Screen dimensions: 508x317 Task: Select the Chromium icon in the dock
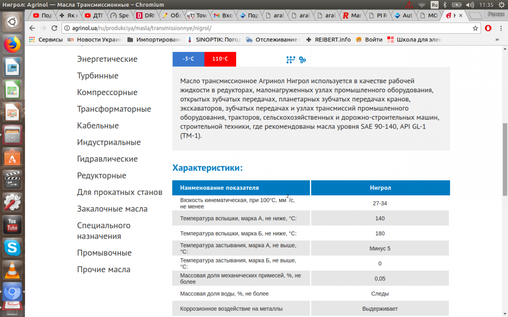pyautogui.click(x=12, y=292)
